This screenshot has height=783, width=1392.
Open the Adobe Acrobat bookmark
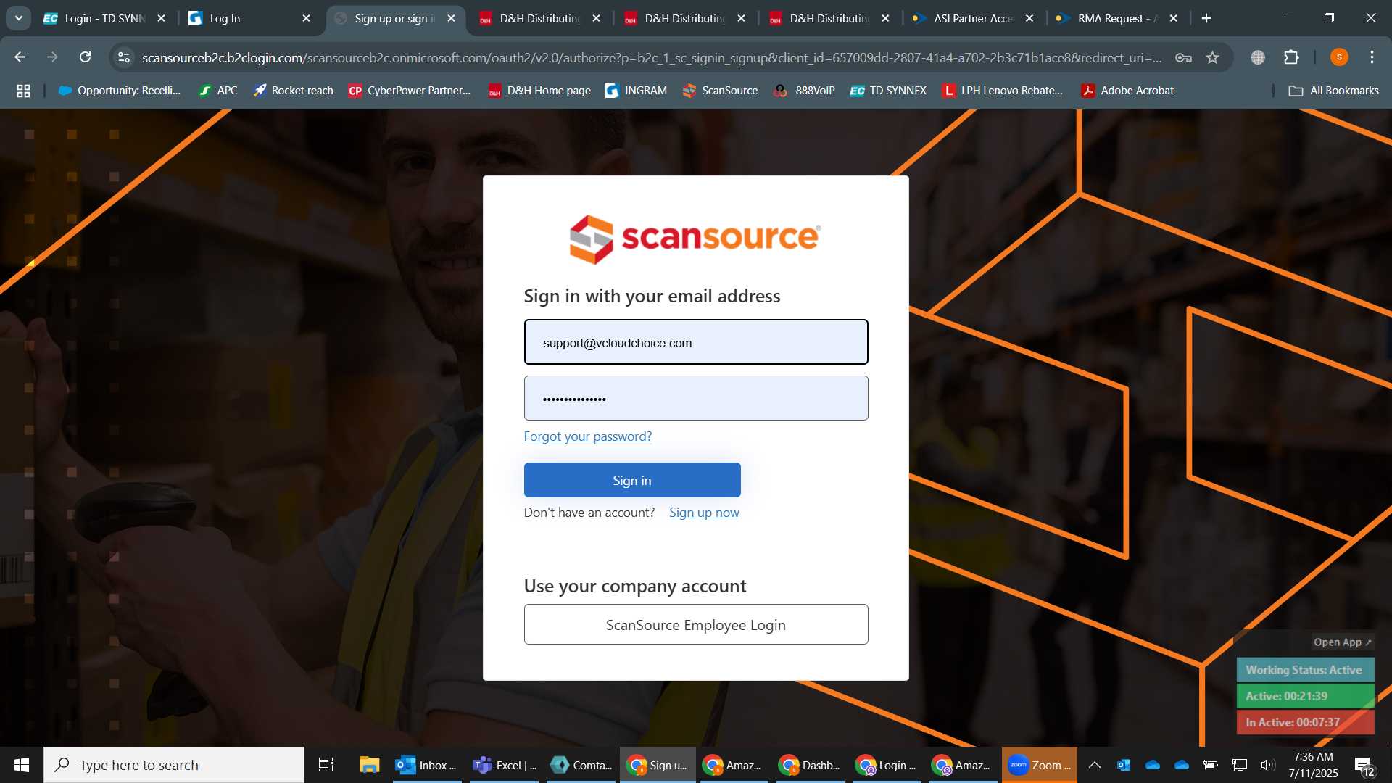[1127, 91]
